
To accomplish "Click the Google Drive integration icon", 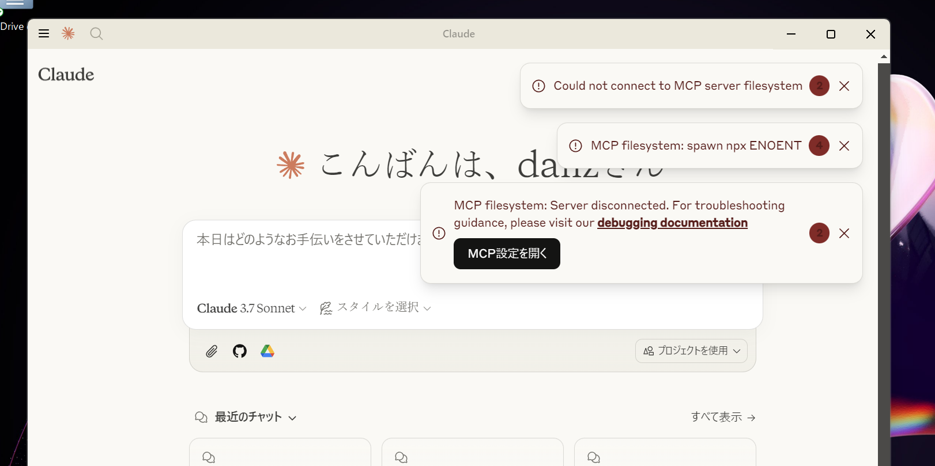I will (267, 351).
